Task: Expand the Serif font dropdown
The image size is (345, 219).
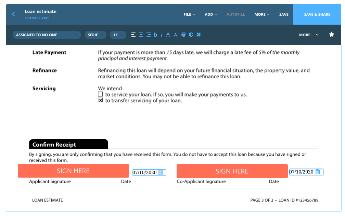Action: point(95,35)
